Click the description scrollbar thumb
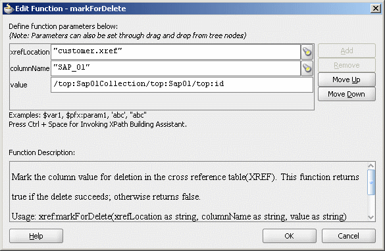The height and width of the screenshot is (251, 385). (x=371, y=182)
